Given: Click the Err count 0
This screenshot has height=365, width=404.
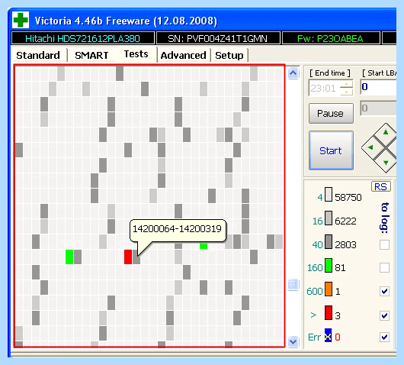Looking at the screenshot, I should [338, 337].
